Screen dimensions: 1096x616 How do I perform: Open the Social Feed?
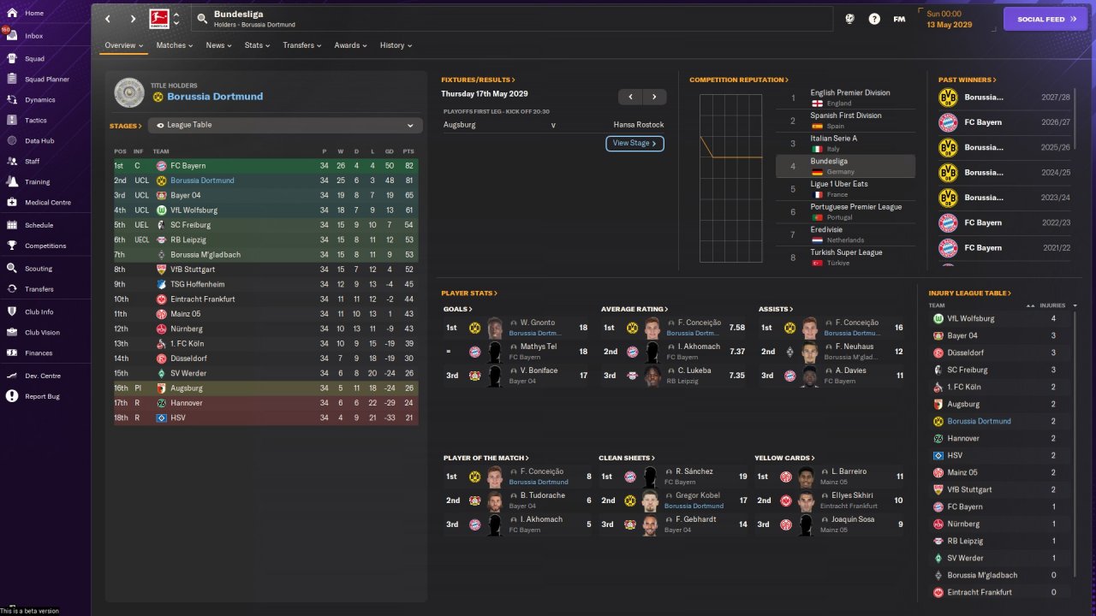(x=1045, y=19)
